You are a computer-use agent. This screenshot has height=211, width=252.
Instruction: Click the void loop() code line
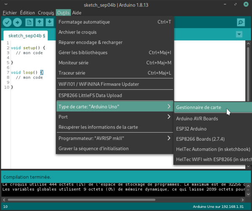pos(27,72)
